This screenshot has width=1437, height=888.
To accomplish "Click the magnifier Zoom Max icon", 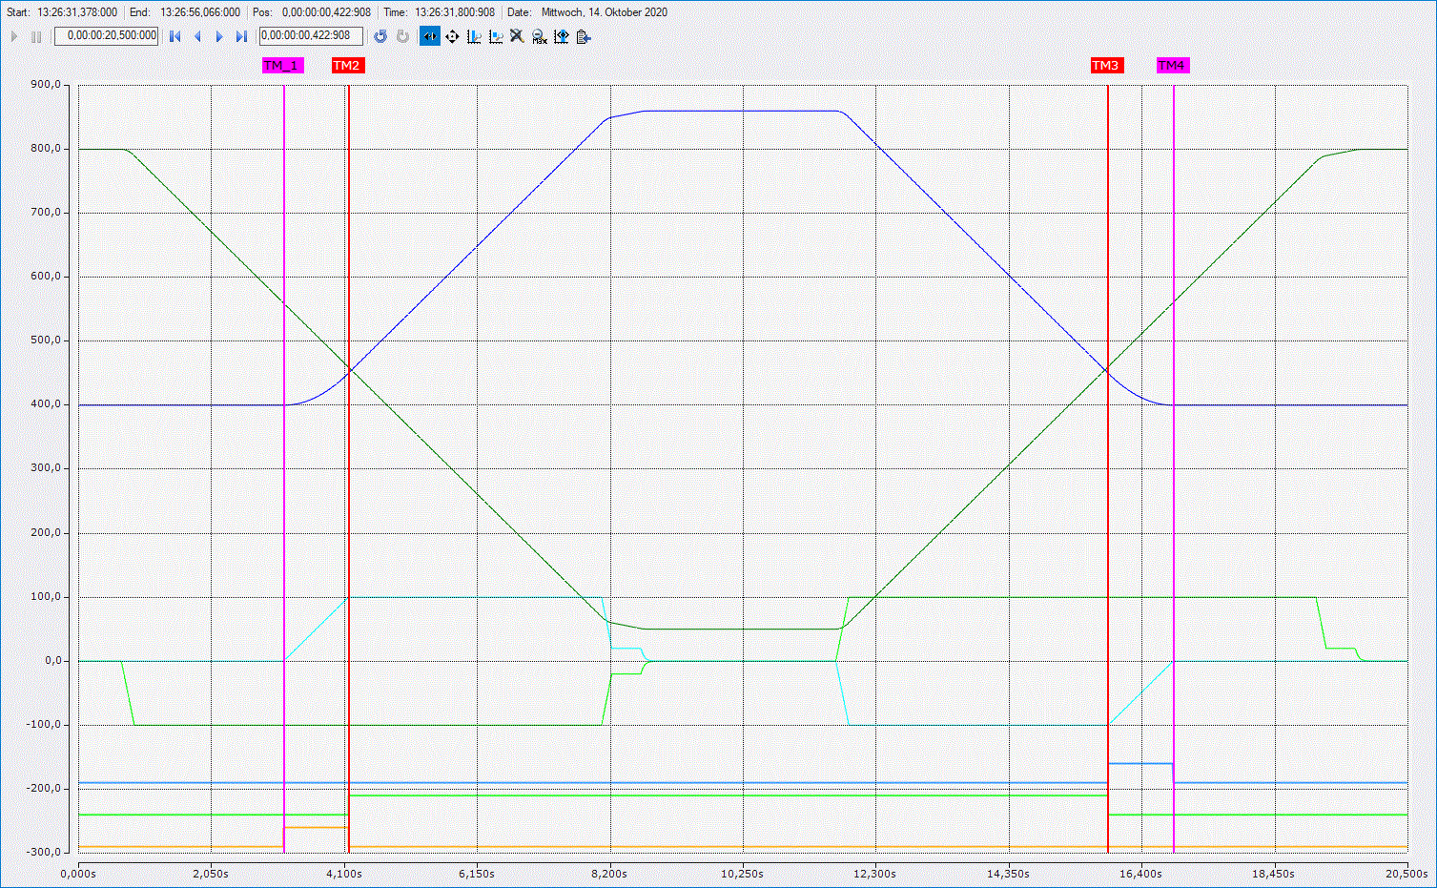I will click(x=539, y=36).
